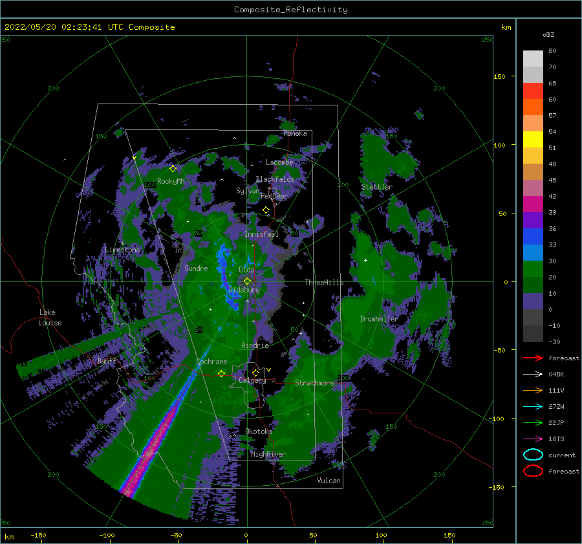Select yellow diamond marker beside Cochrane
Viewport: 582px width, 544px height.
[x=221, y=373]
